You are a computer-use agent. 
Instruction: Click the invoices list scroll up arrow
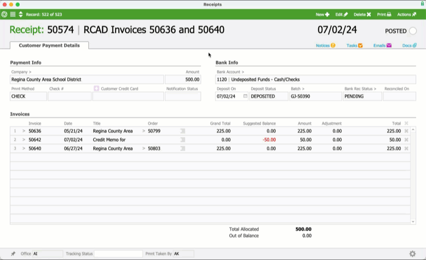pos(413,130)
